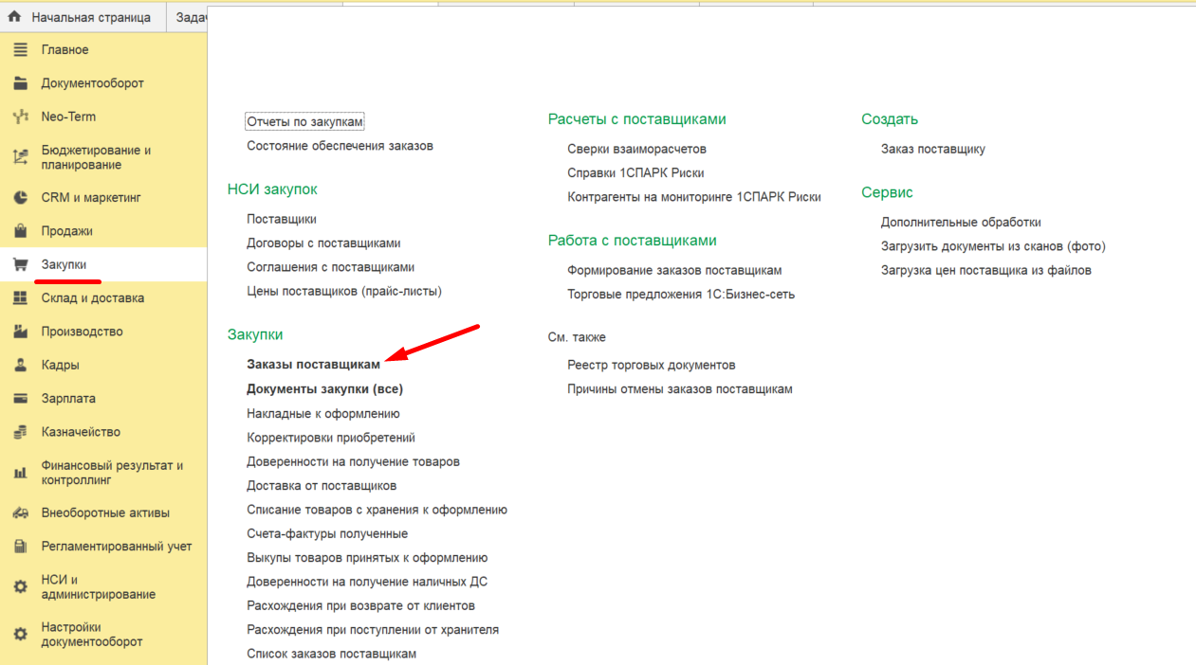Open Справки 1СПАРК Риски
This screenshot has height=665, width=1196.
pos(635,172)
